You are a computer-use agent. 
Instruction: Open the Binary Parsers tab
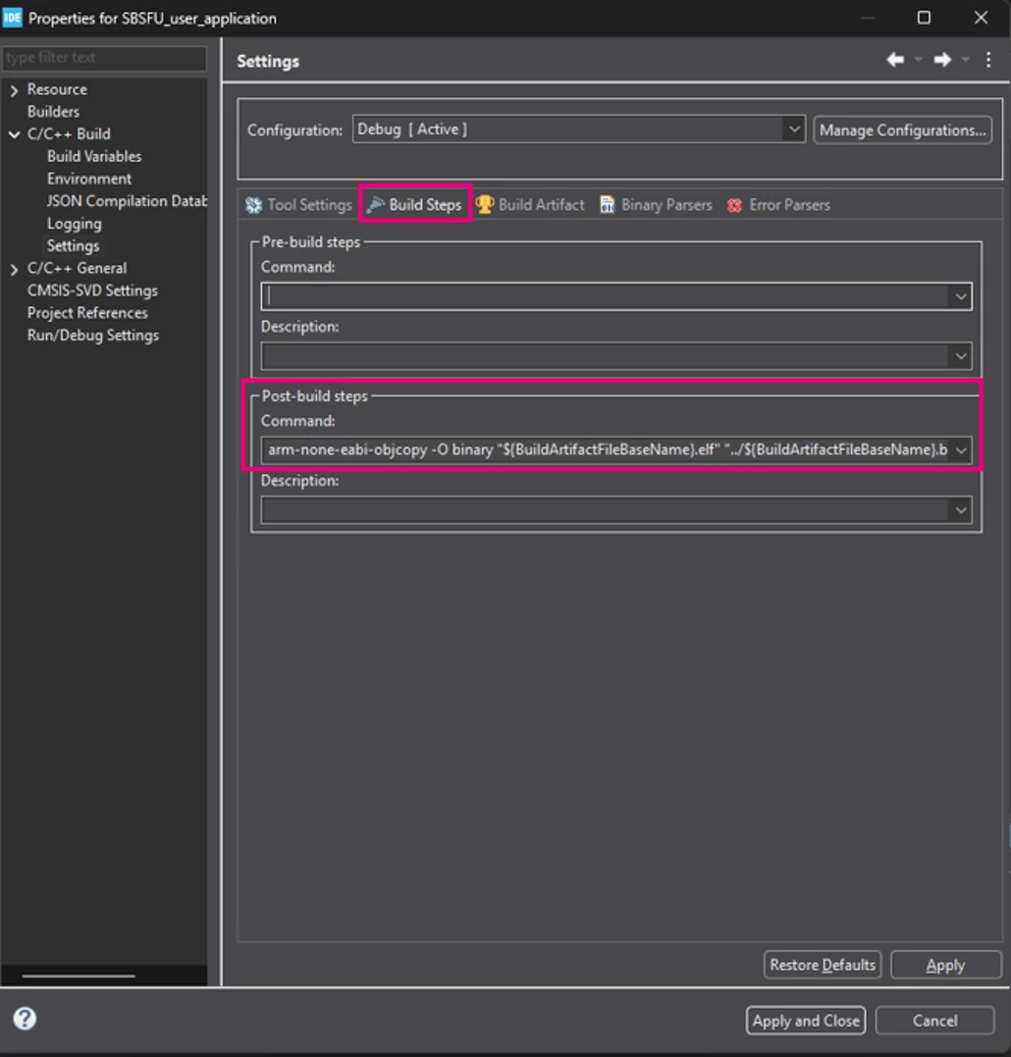656,205
